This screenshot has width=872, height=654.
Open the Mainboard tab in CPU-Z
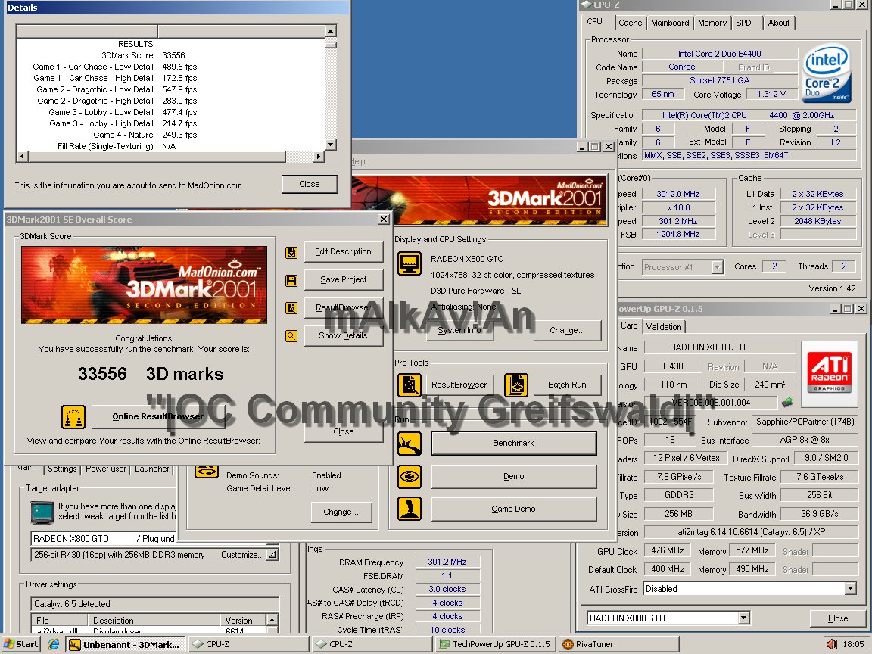pyautogui.click(x=670, y=23)
